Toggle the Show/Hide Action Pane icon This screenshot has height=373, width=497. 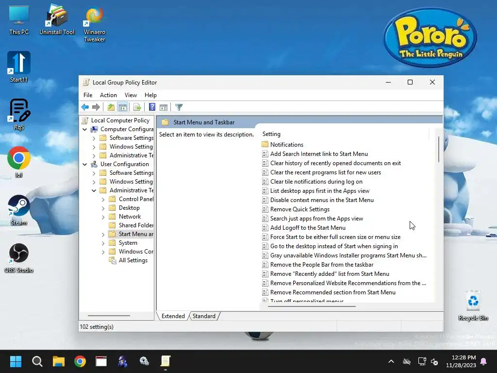point(164,107)
